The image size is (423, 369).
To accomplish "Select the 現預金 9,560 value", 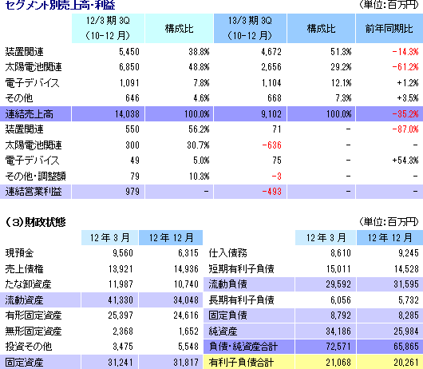I will [x=123, y=253].
